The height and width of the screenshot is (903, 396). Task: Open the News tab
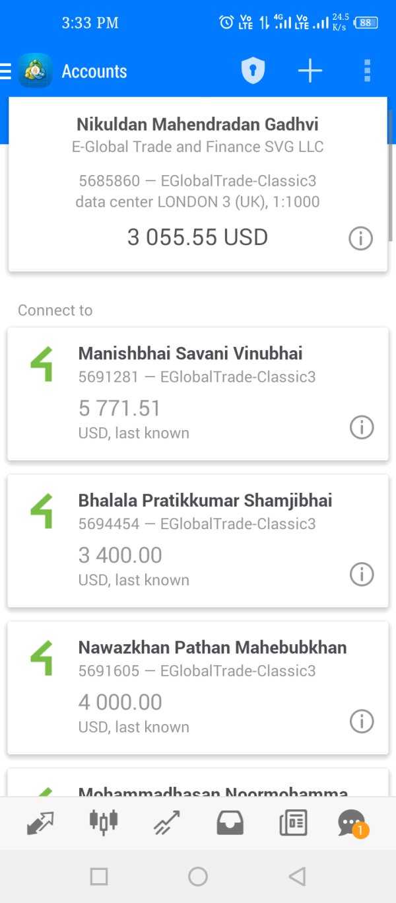point(293,823)
